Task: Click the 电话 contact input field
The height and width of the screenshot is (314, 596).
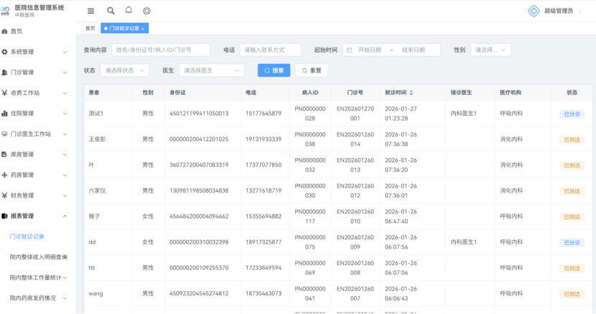Action: [270, 50]
